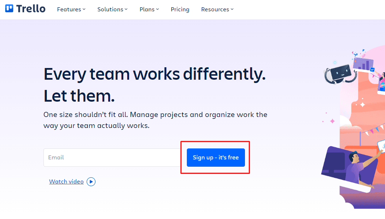The width and height of the screenshot is (385, 219).
Task: Click the Trello wordmark text
Action: tap(31, 9)
